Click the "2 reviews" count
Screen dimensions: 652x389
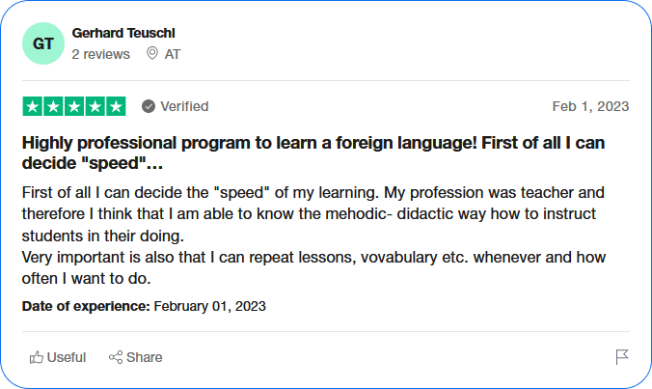pos(100,54)
